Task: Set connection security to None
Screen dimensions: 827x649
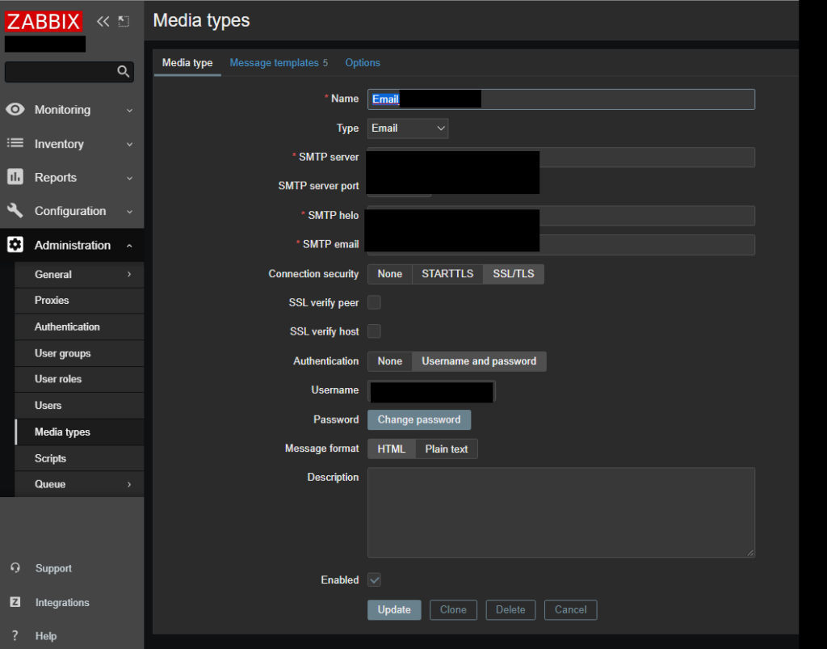Action: [x=390, y=274]
